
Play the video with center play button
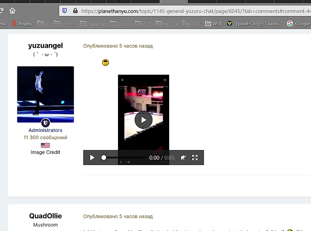click(x=144, y=120)
